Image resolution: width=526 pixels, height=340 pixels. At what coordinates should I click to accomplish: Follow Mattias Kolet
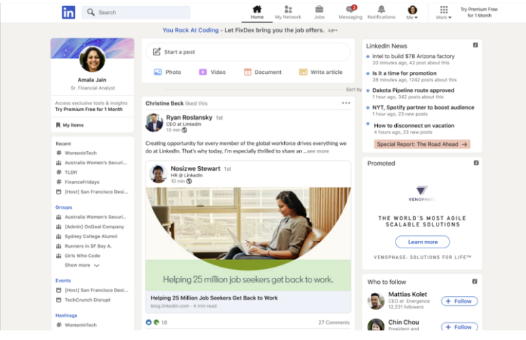(459, 302)
